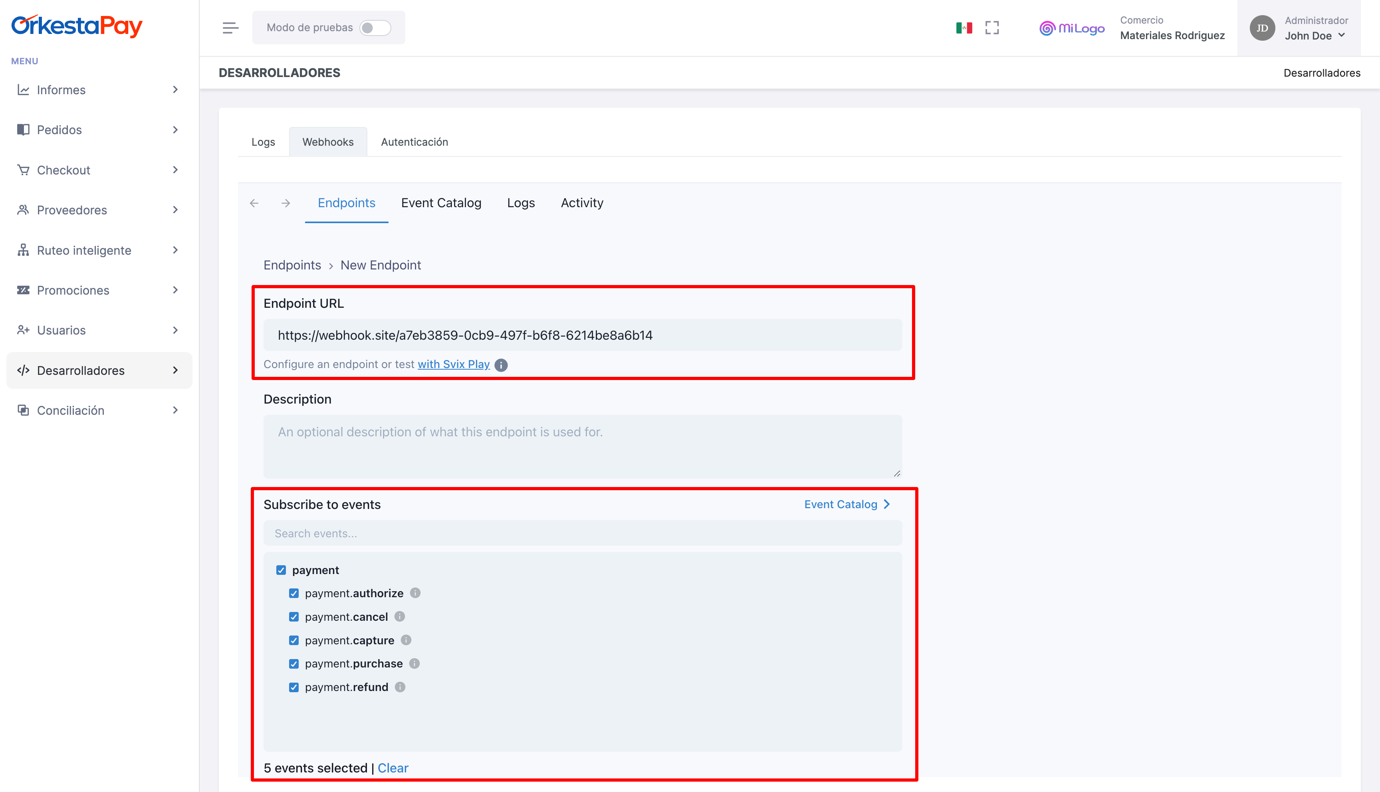Click the Checkout cart icon
The width and height of the screenshot is (1380, 792).
(23, 170)
